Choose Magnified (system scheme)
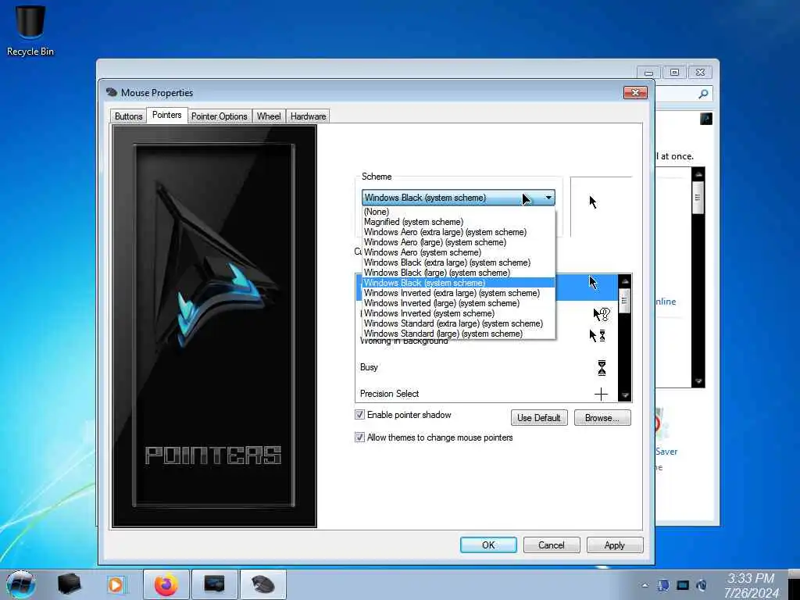This screenshot has height=600, width=800. pyautogui.click(x=458, y=222)
